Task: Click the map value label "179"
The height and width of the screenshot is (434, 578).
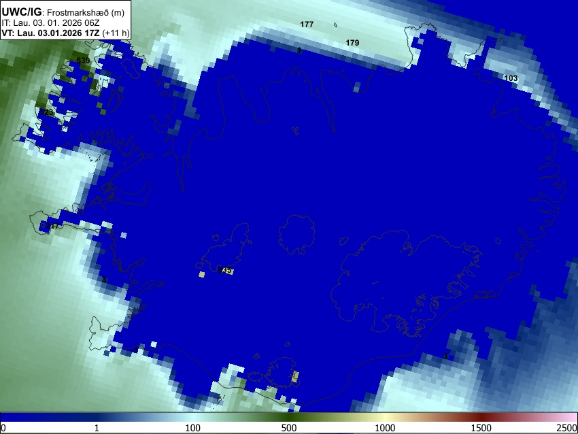Action: (x=352, y=43)
